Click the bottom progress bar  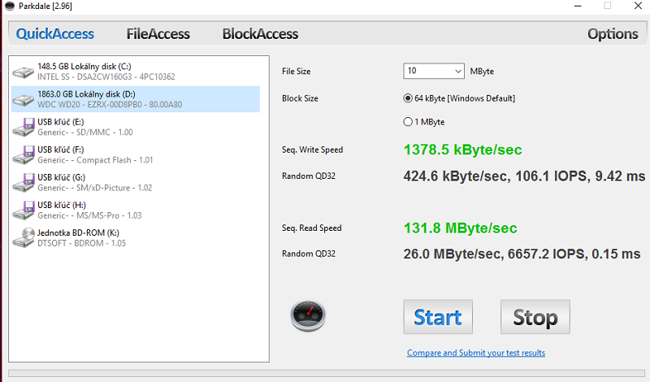click(x=325, y=374)
